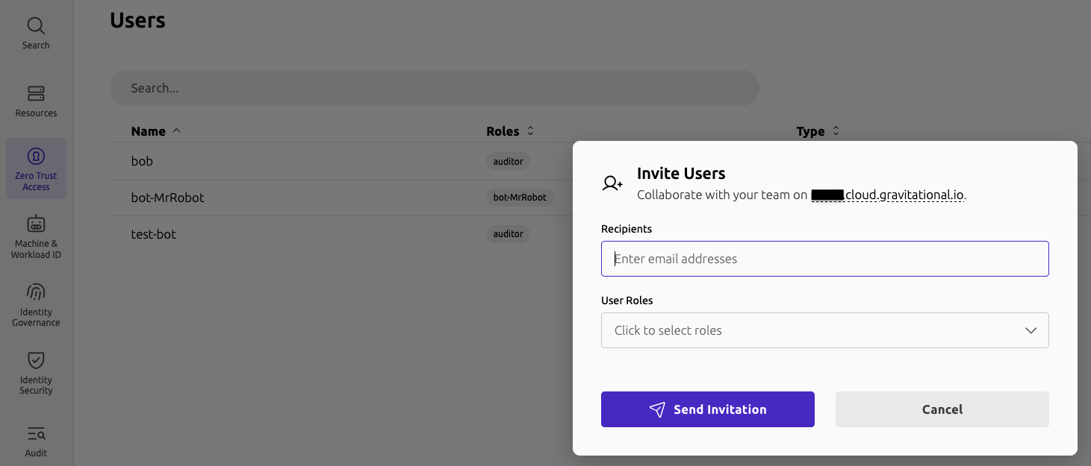
Task: Open the Audit section
Action: point(35,440)
